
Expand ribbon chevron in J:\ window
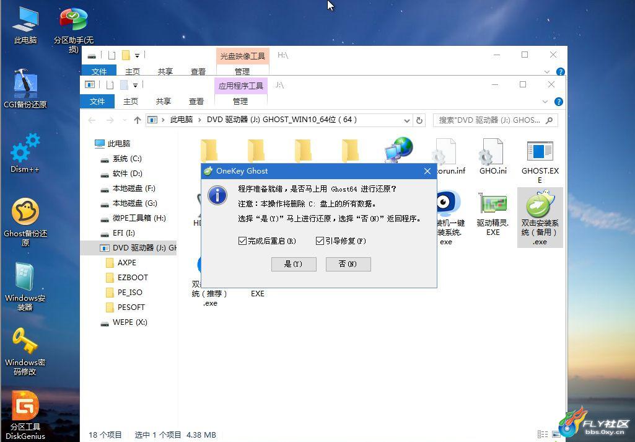[545, 102]
